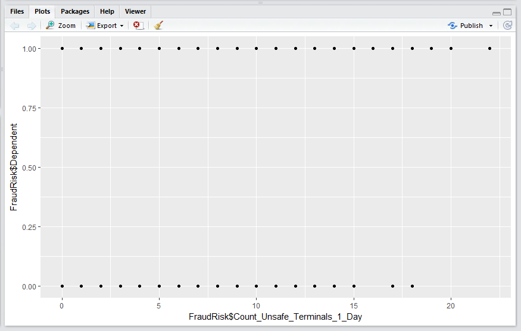Clear all plots with broom icon
The width and height of the screenshot is (521, 331).
pos(158,26)
